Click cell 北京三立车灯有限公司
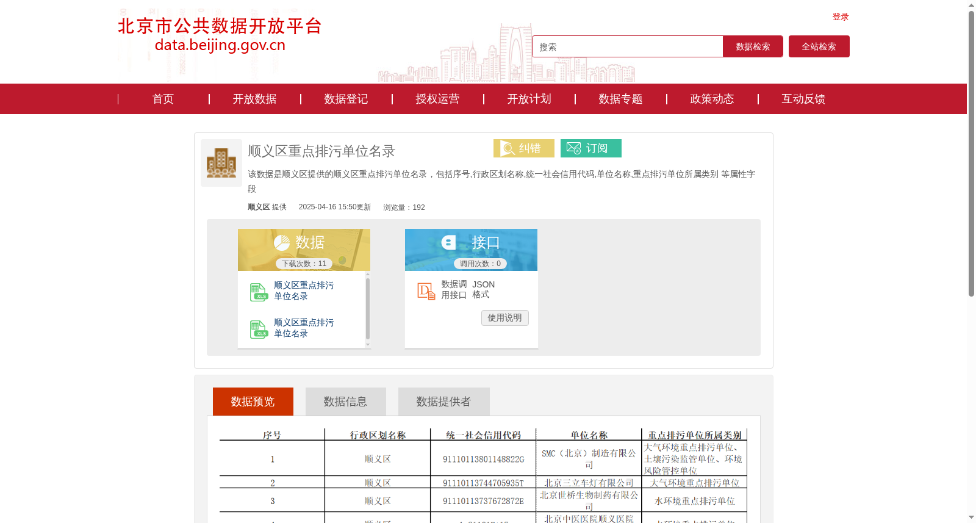This screenshot has width=976, height=523. [x=589, y=483]
